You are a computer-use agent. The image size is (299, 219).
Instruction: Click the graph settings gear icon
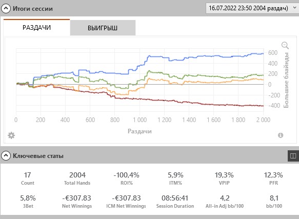coord(11,135)
